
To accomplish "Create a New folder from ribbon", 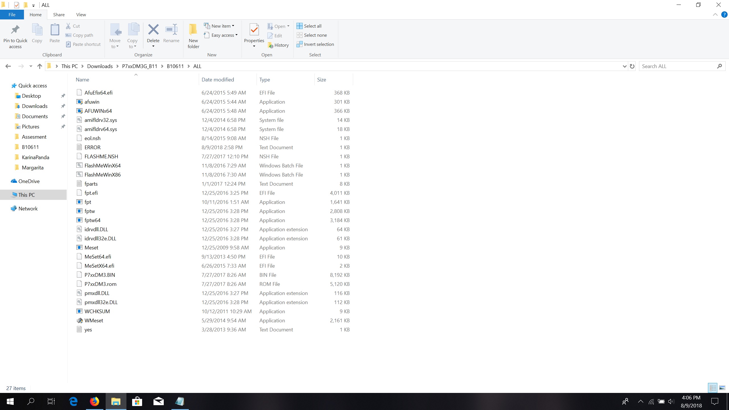I will pos(193,36).
